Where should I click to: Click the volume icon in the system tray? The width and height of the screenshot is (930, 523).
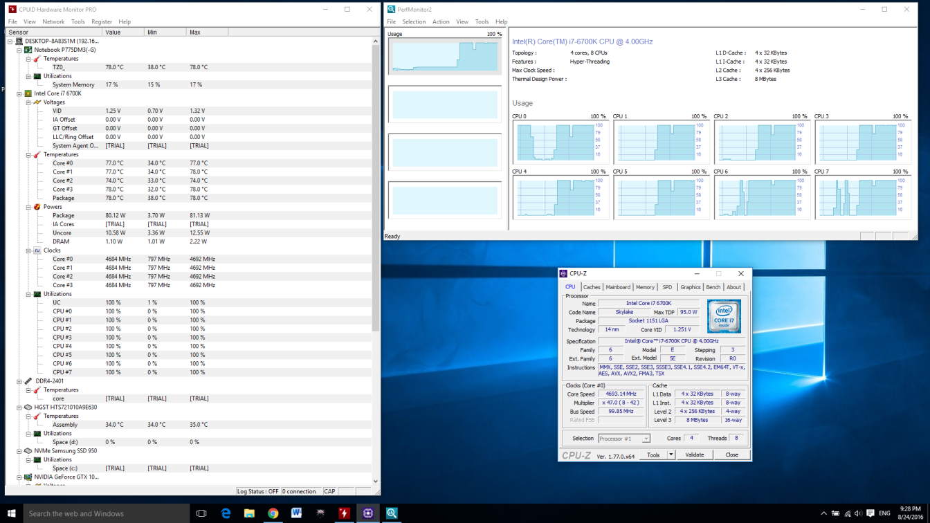[858, 513]
